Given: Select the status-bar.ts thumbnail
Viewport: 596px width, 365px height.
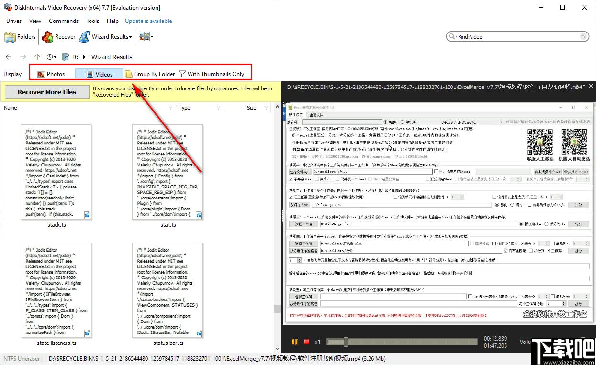Looking at the screenshot, I should click(168, 290).
